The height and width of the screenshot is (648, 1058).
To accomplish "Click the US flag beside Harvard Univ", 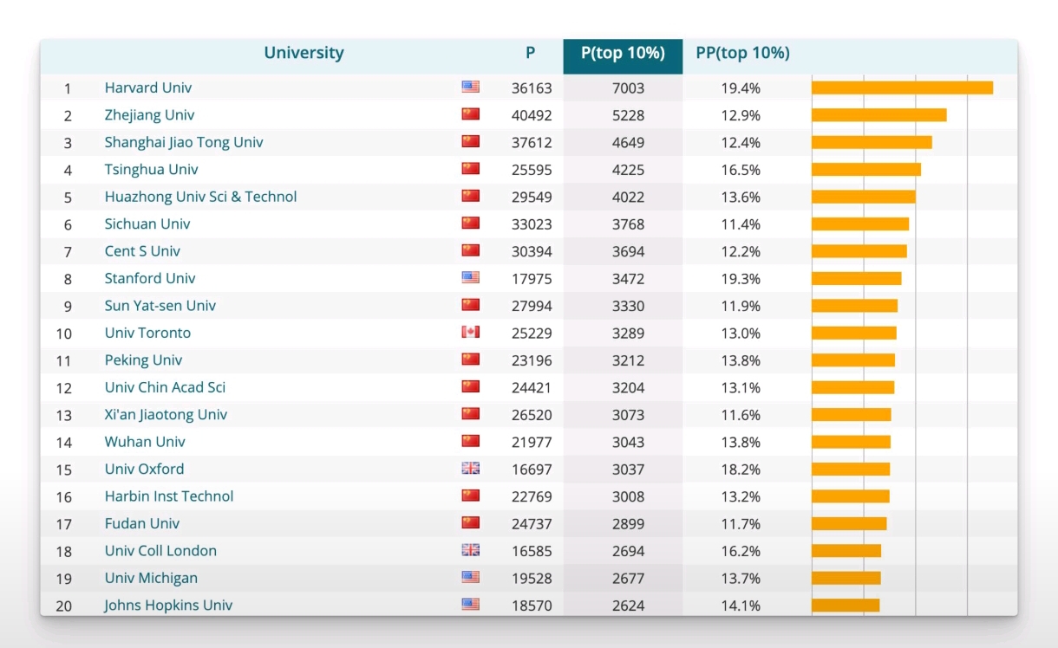I will (470, 87).
